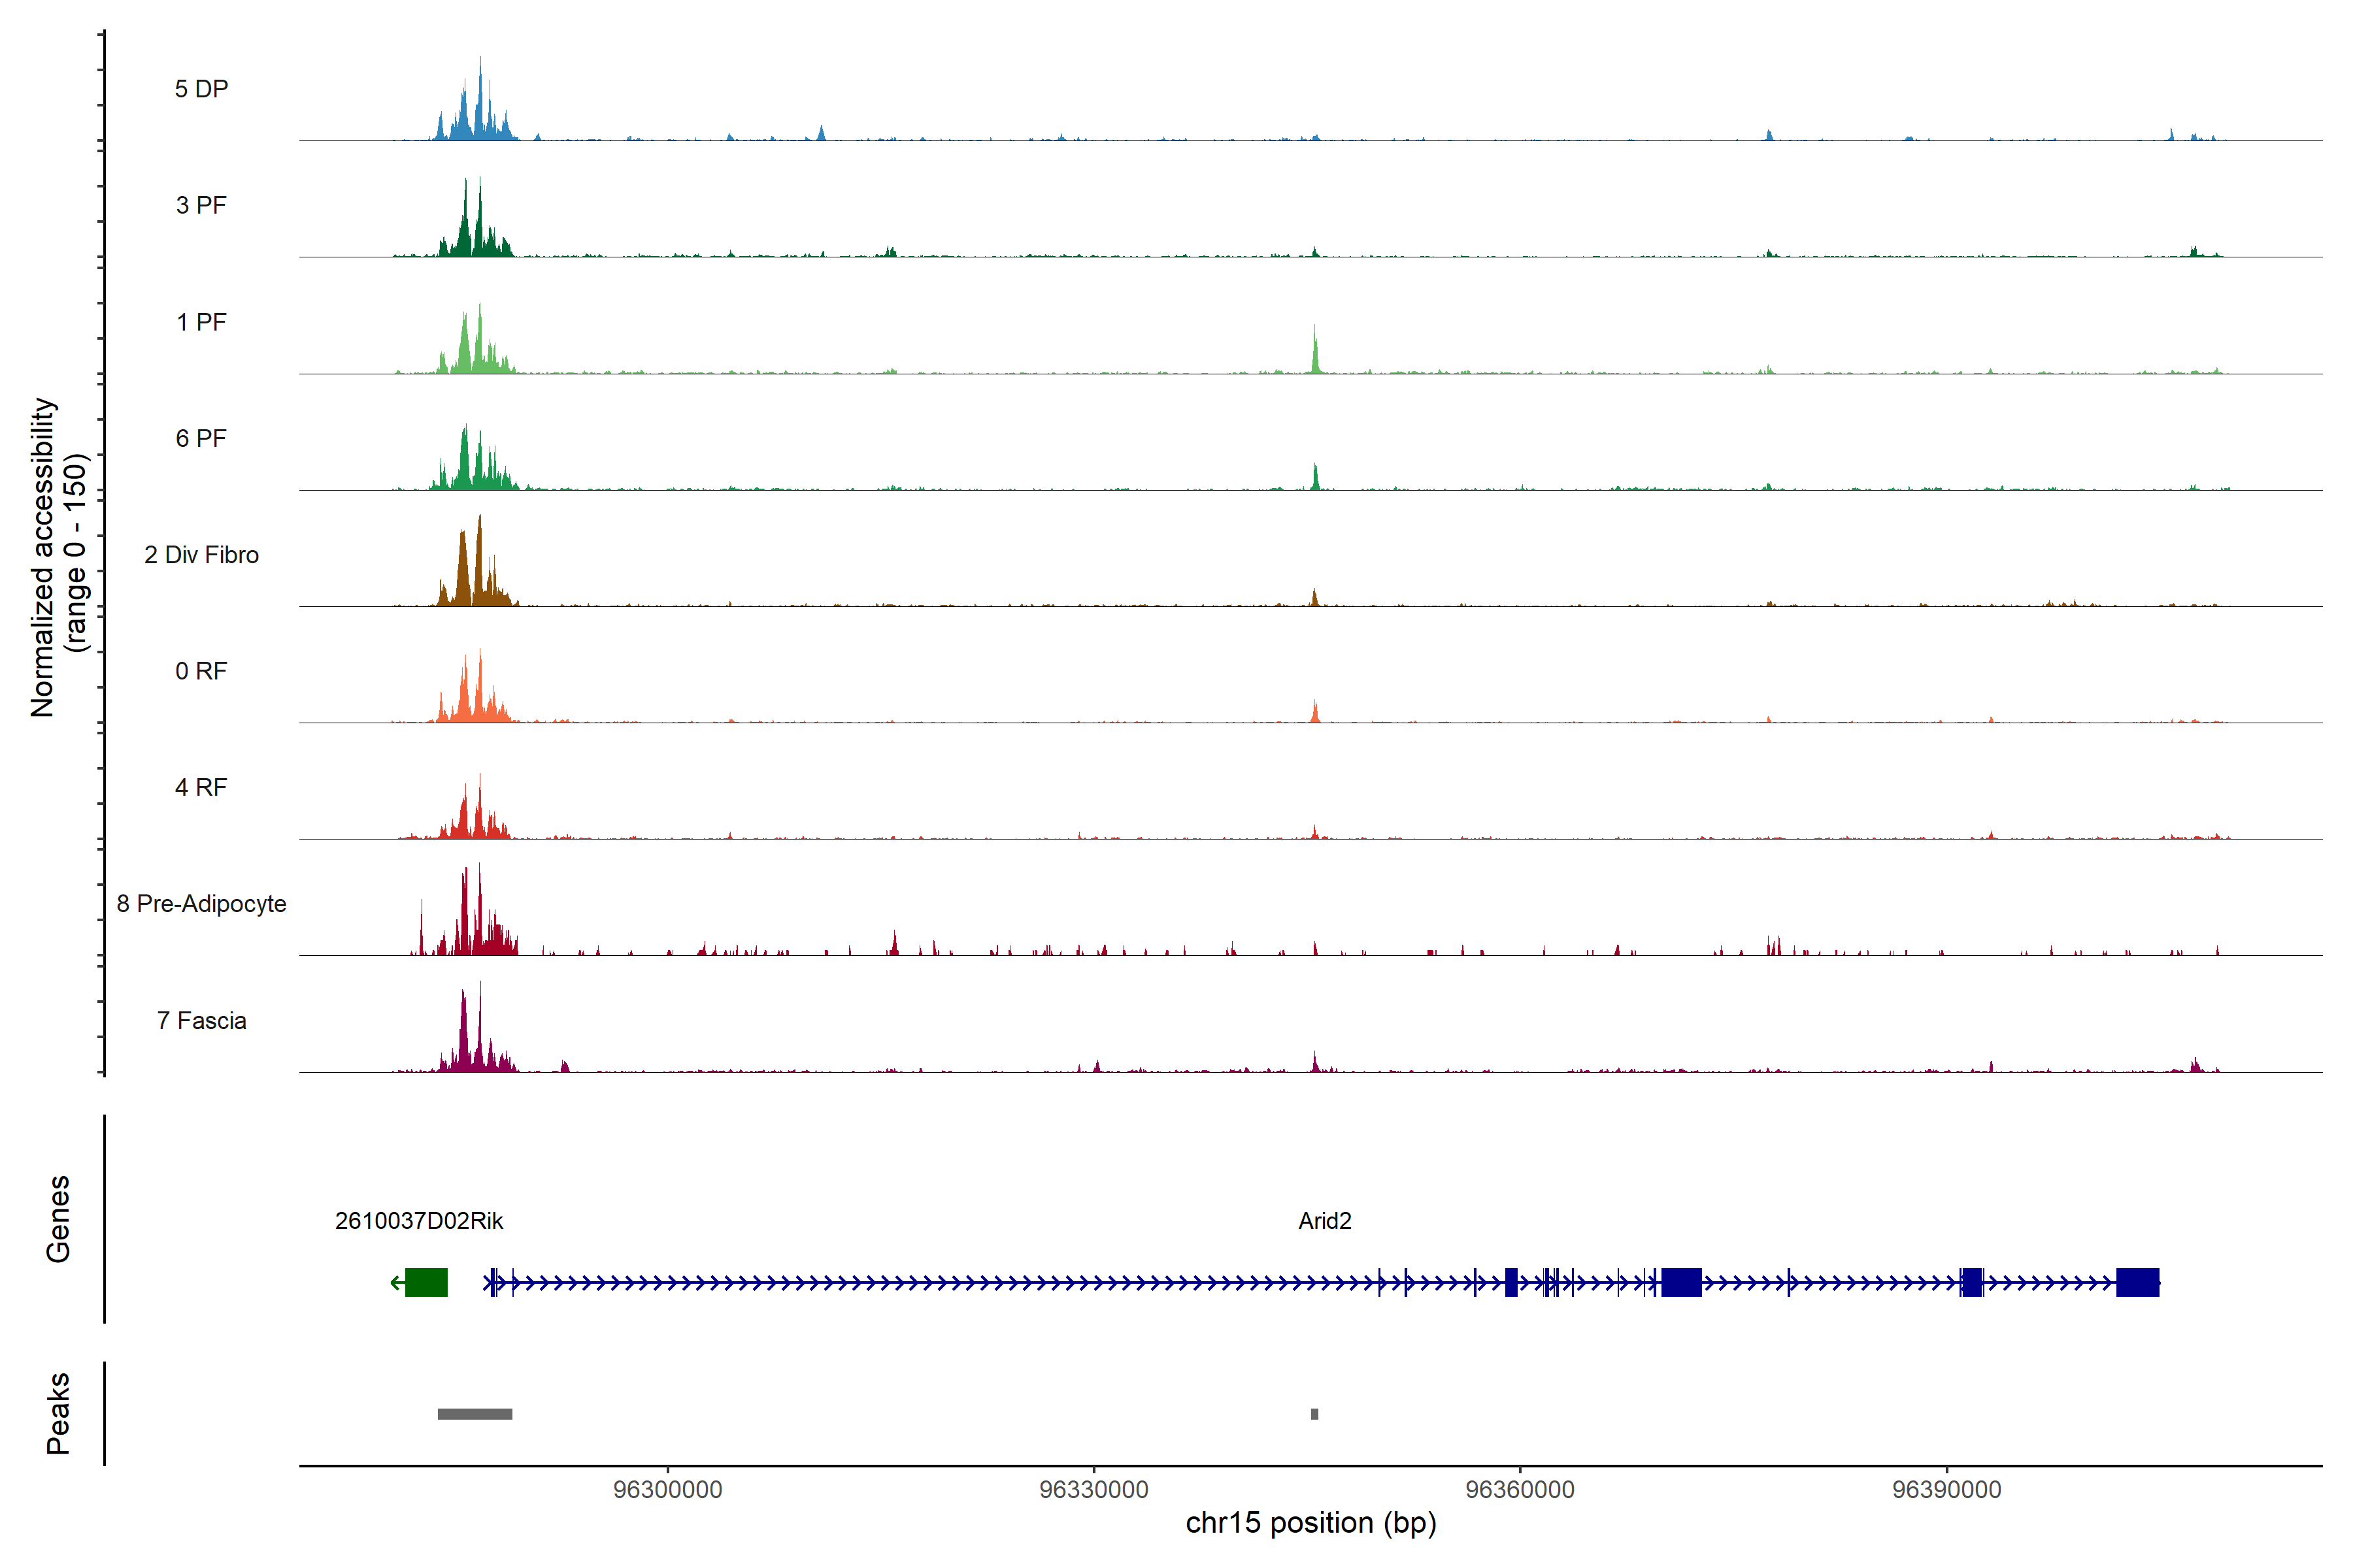
Task: Click the chr15 position axis title
Action: click(1310, 1523)
